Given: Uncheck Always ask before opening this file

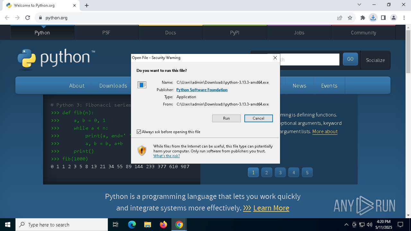Looking at the screenshot, I should (139, 132).
